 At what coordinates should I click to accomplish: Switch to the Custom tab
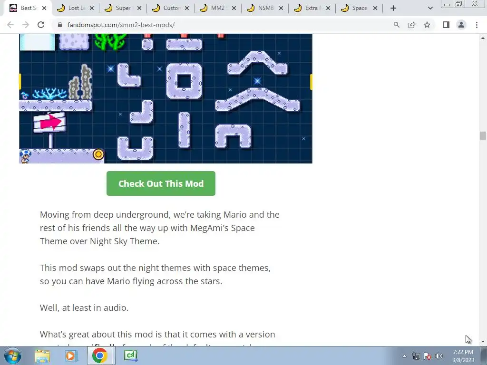(x=170, y=8)
